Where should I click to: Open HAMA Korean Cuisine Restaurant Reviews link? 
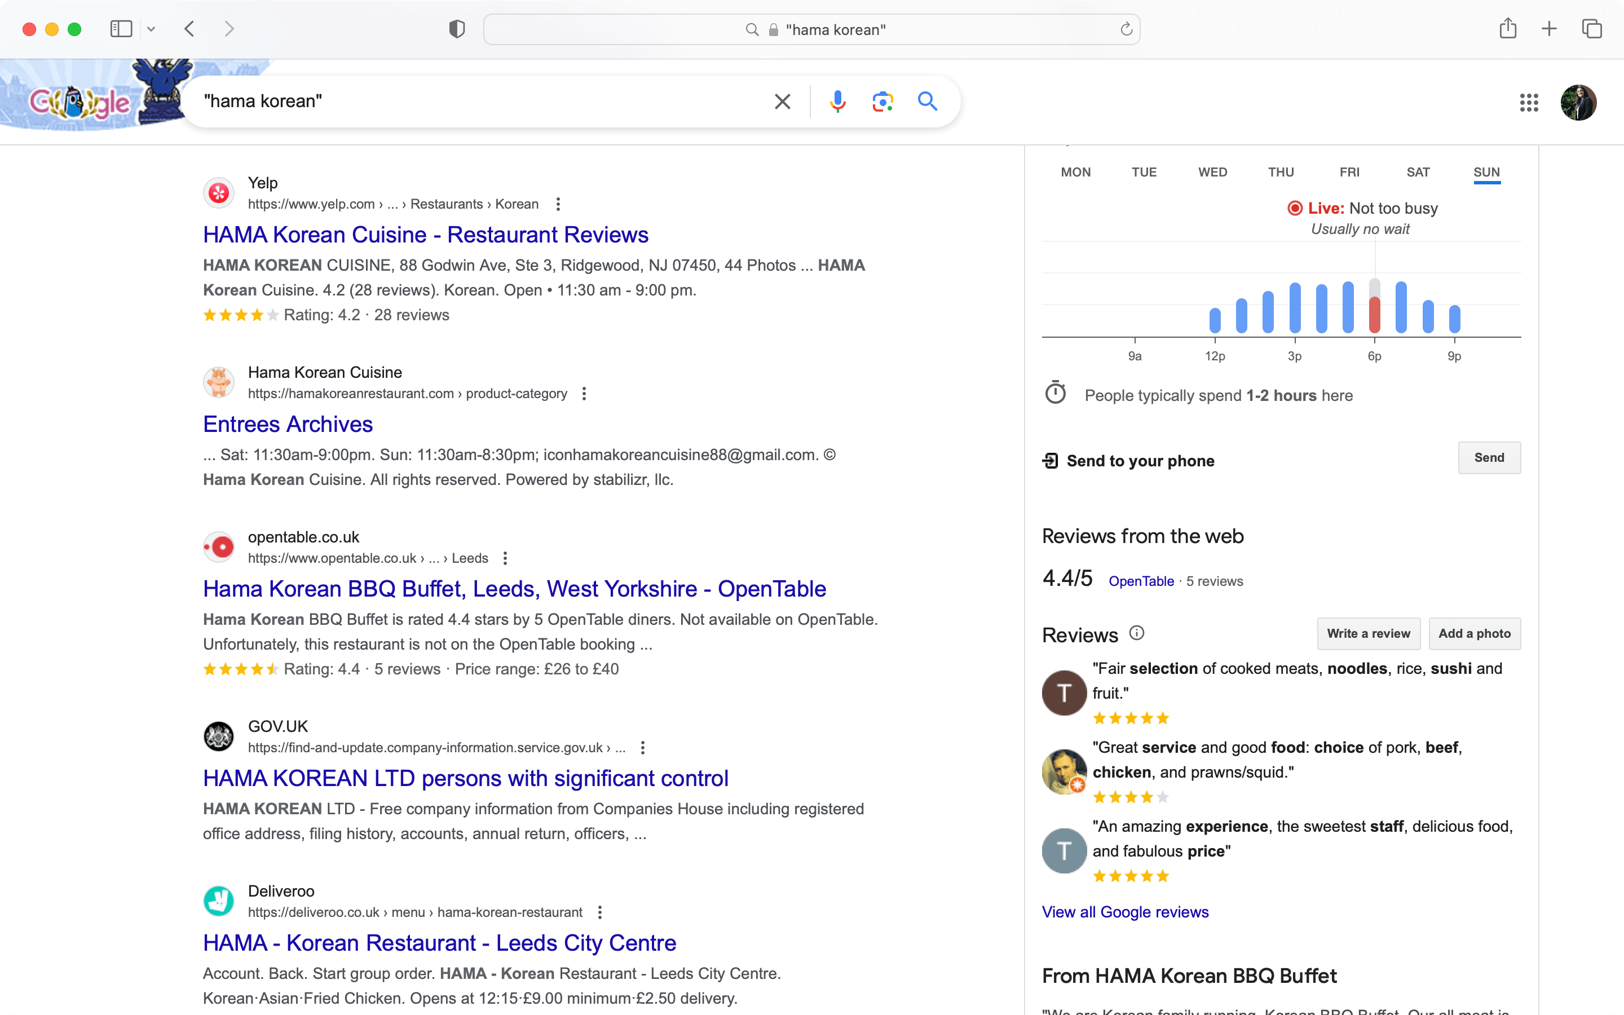[x=426, y=234]
